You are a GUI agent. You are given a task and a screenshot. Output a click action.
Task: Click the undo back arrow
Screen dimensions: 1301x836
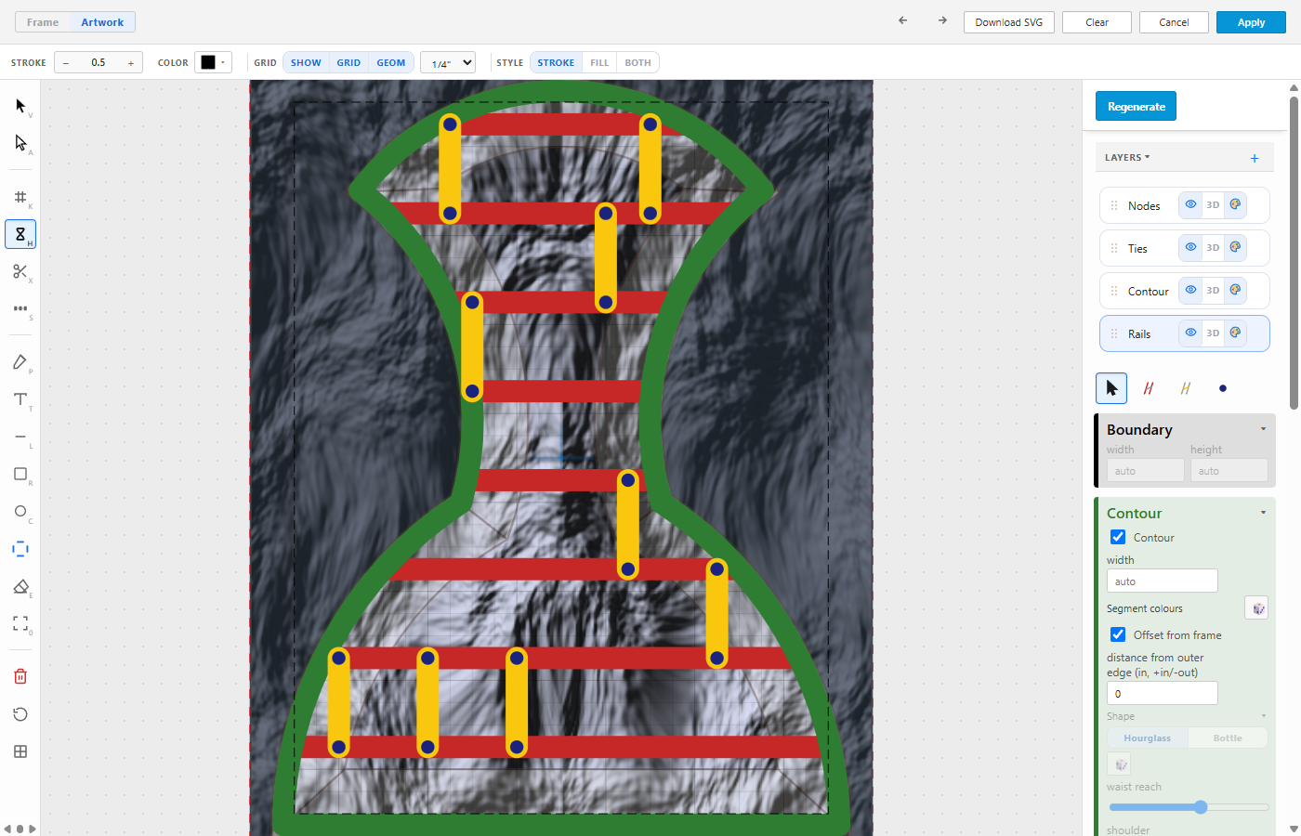coord(902,20)
